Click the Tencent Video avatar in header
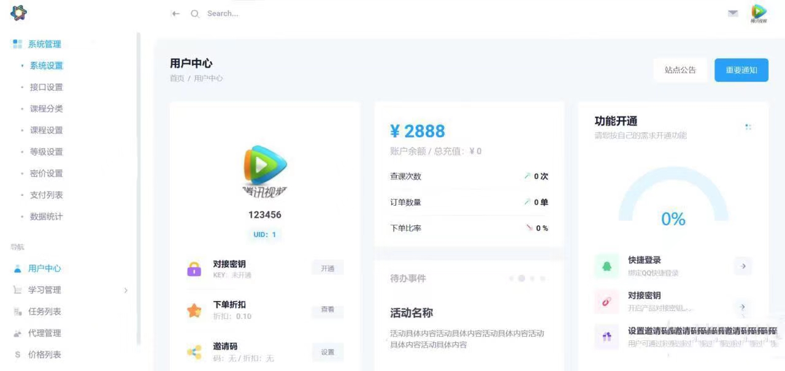 click(759, 13)
